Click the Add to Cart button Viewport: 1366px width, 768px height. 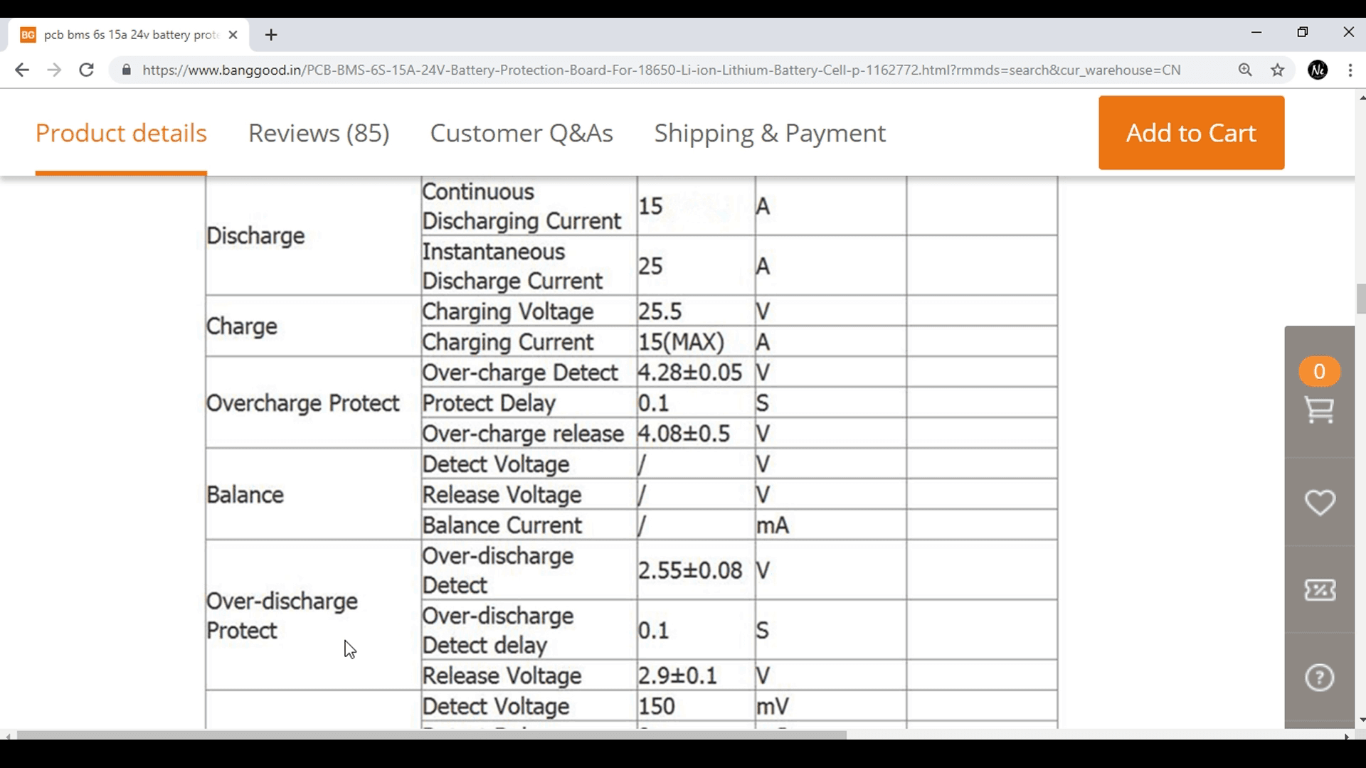(1191, 133)
